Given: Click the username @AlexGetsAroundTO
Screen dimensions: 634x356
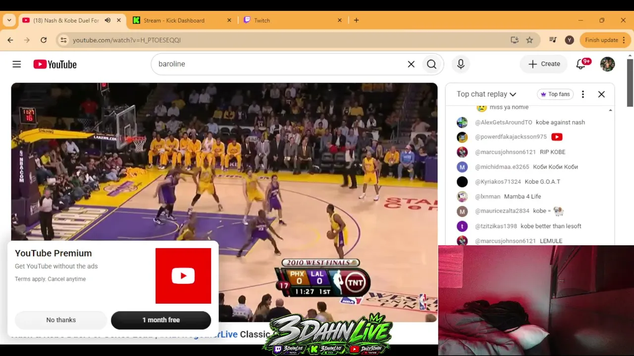Looking at the screenshot, I should (x=503, y=123).
